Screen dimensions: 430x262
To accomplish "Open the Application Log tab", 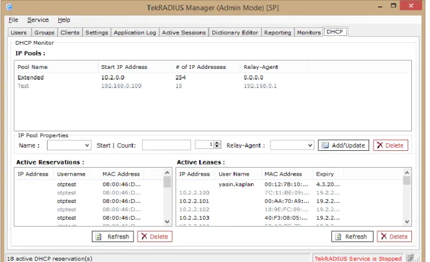I will point(135,32).
